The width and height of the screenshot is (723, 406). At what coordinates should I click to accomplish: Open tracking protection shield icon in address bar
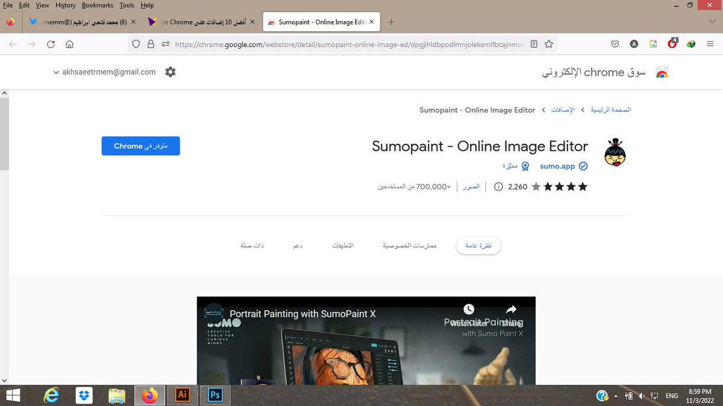(x=136, y=44)
